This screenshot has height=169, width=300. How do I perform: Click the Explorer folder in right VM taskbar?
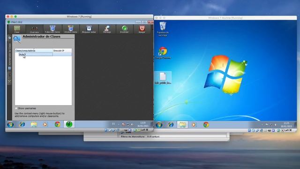[182, 125]
